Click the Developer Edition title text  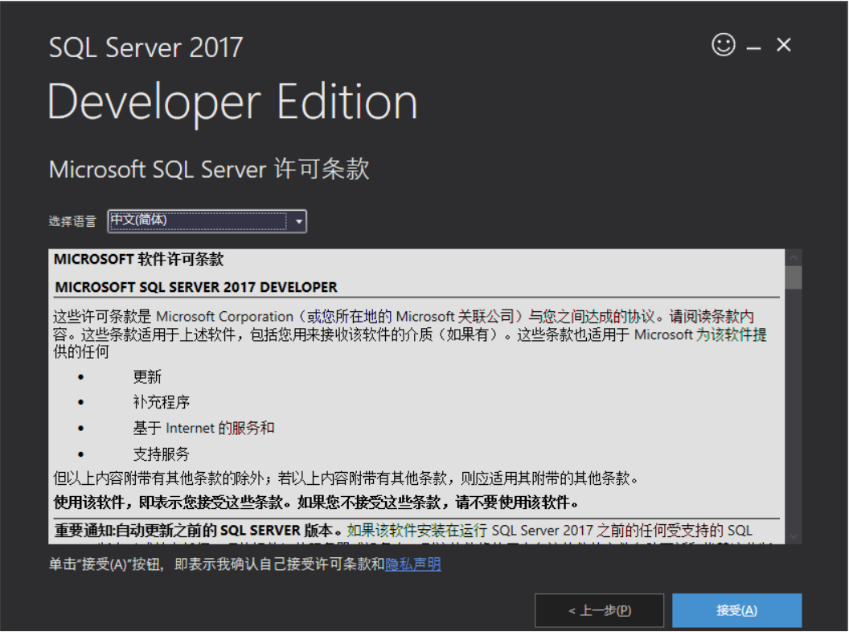[233, 101]
